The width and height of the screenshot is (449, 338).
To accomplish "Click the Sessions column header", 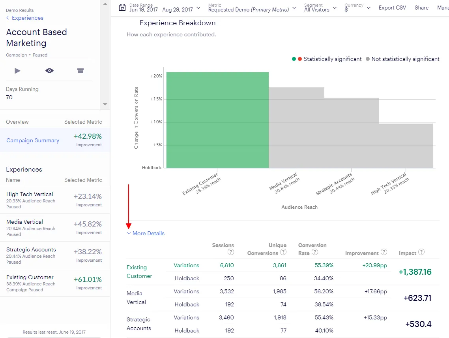I will point(223,245).
